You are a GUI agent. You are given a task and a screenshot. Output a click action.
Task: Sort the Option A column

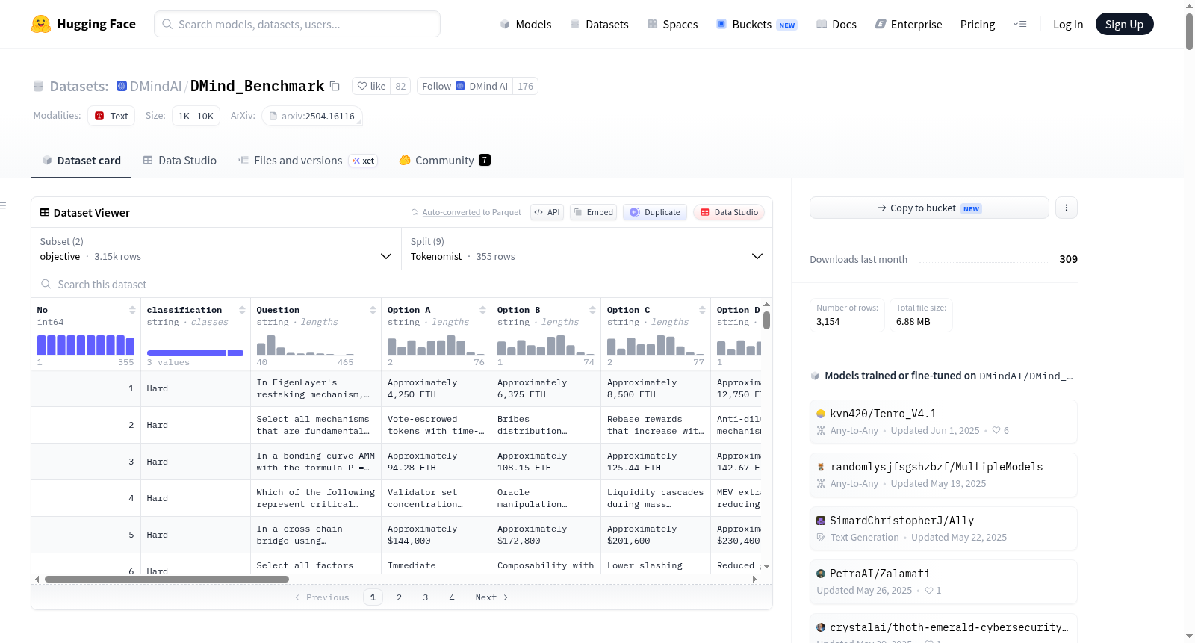[482, 310]
